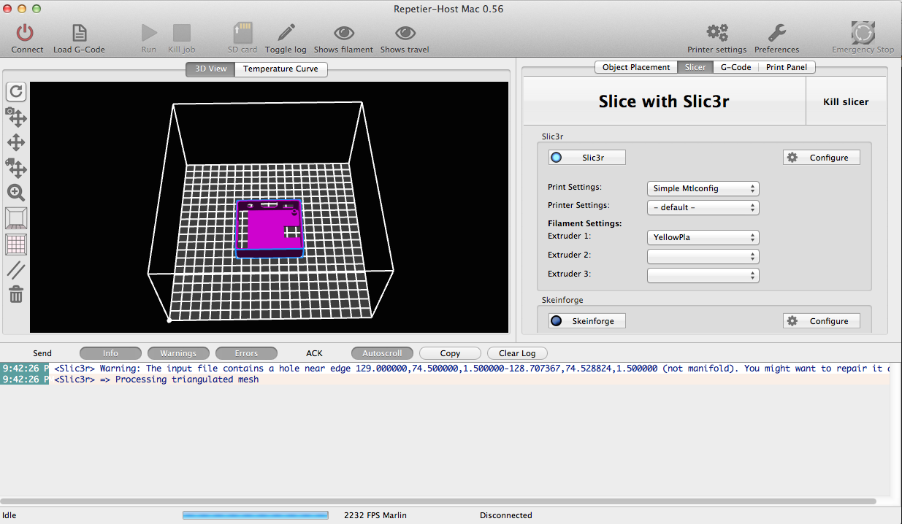The width and height of the screenshot is (902, 524).
Task: Open Extruder 1 YellowPla dropdown
Action: tap(703, 237)
